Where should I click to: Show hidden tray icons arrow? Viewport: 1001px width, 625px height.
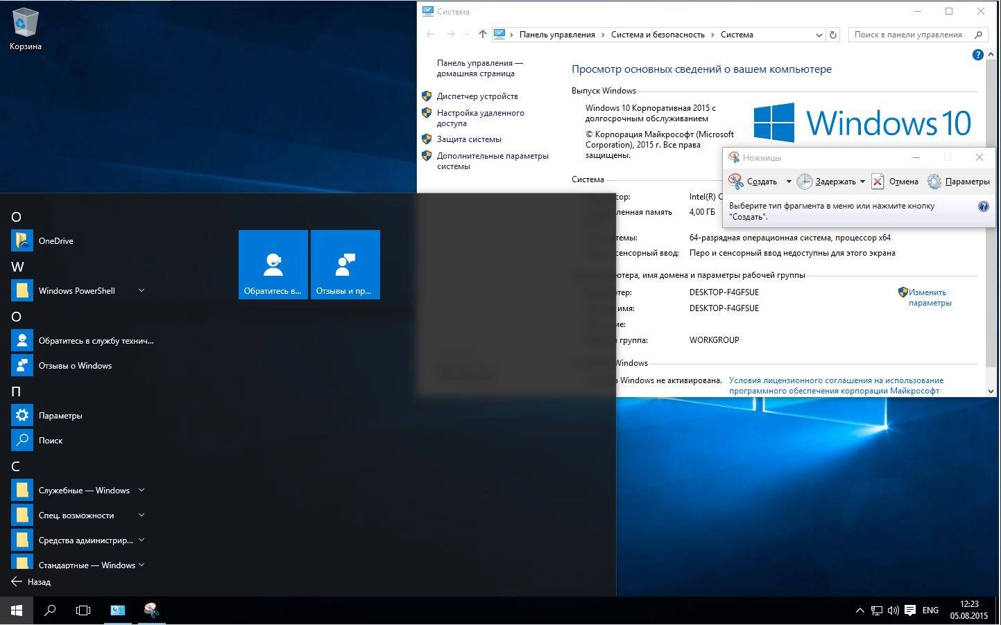[859, 610]
